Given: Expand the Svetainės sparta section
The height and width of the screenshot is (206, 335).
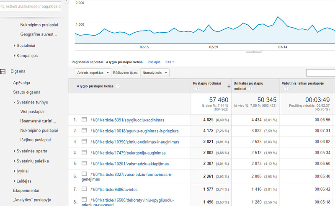Looking at the screenshot, I should click(30, 151).
